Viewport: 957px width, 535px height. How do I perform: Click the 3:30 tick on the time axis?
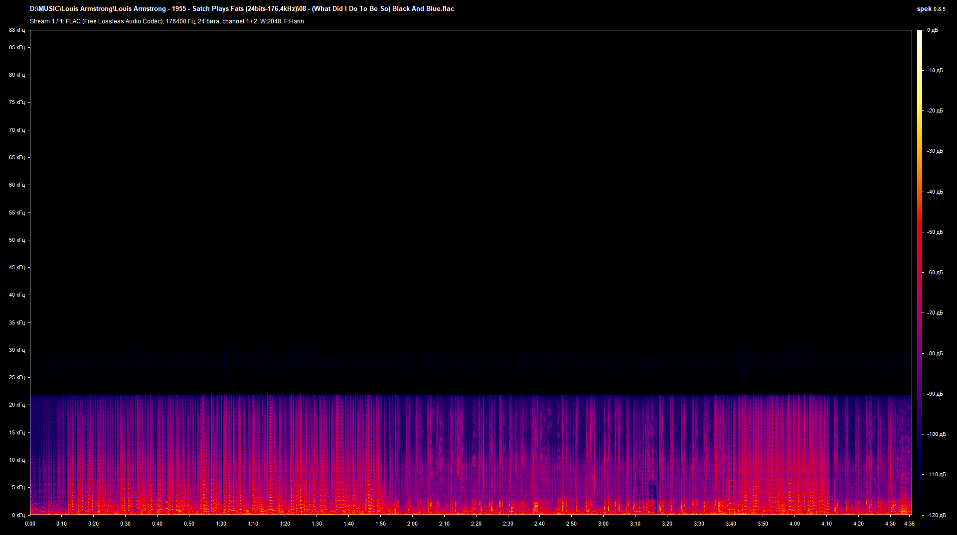point(699,524)
